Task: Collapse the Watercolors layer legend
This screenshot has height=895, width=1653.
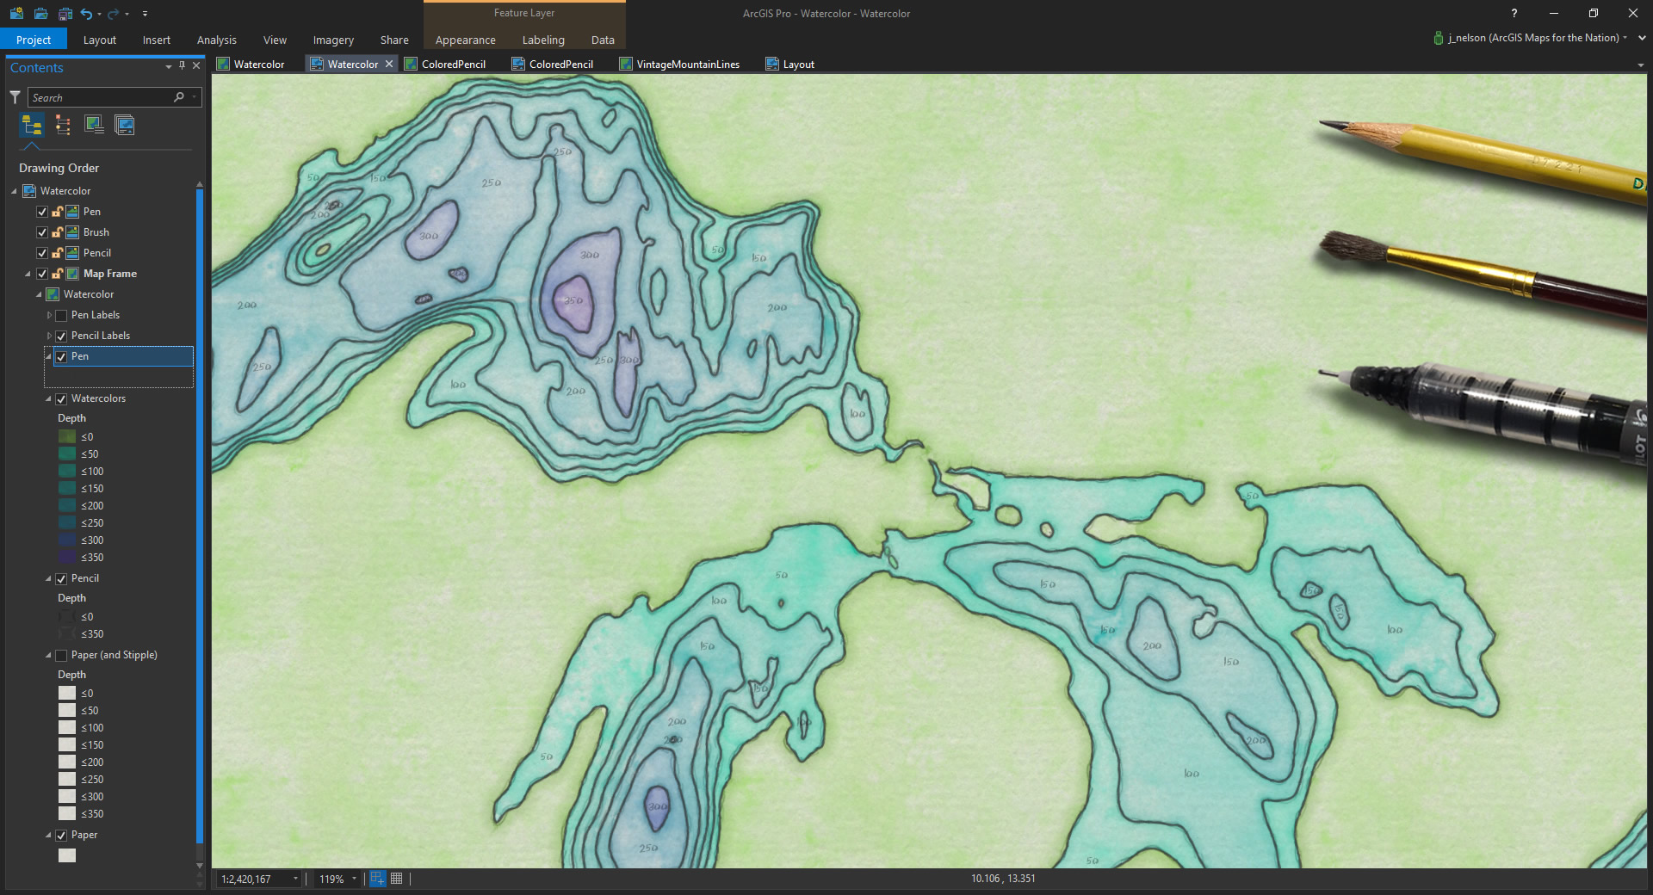Action: [x=48, y=399]
